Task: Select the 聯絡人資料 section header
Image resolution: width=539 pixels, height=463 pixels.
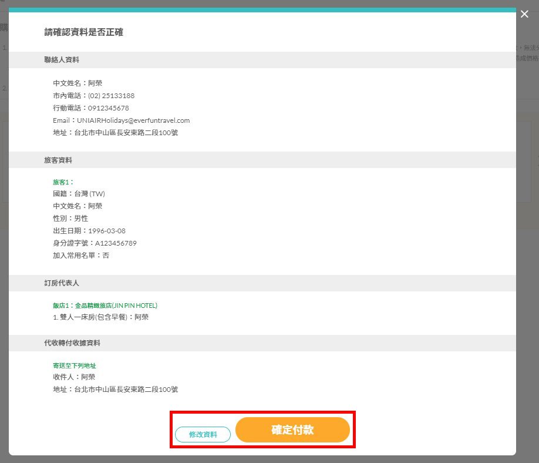Action: [62, 60]
